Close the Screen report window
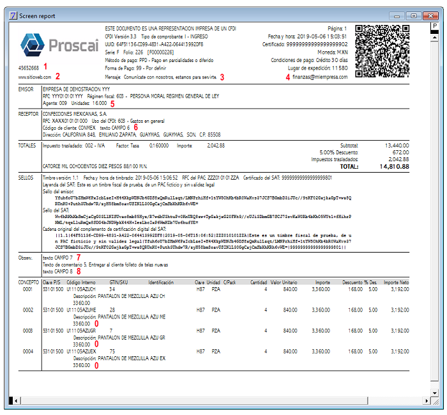The width and height of the screenshot is (447, 415). [431, 16]
